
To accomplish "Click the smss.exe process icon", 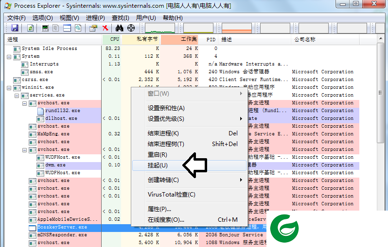I will click(x=24, y=72).
